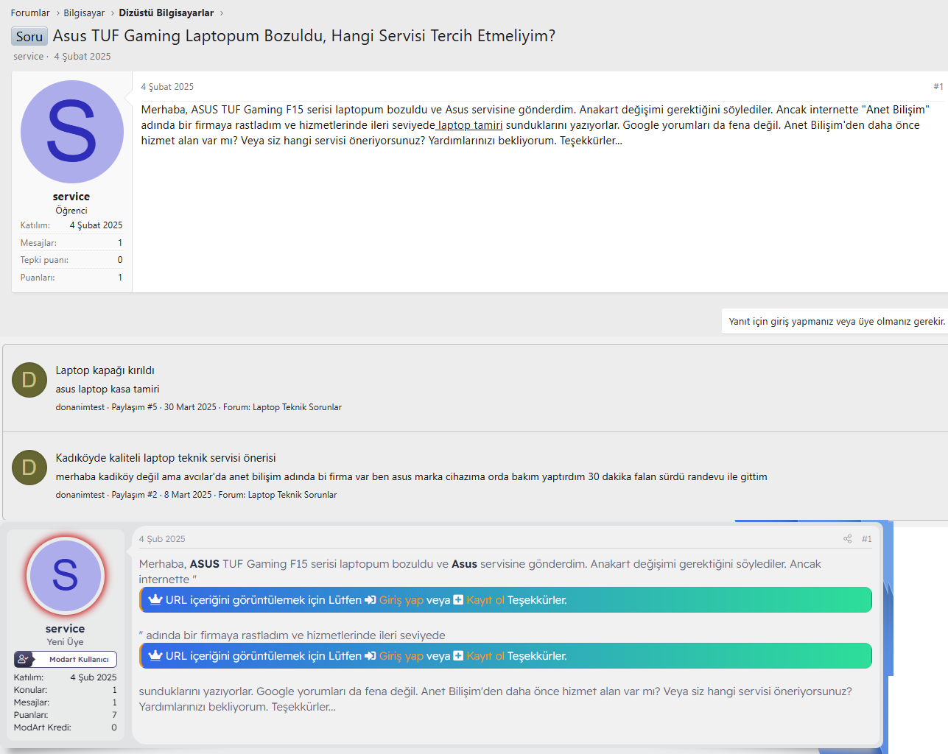Open 'Laptop kapağı kırıldı' thread title

point(105,370)
